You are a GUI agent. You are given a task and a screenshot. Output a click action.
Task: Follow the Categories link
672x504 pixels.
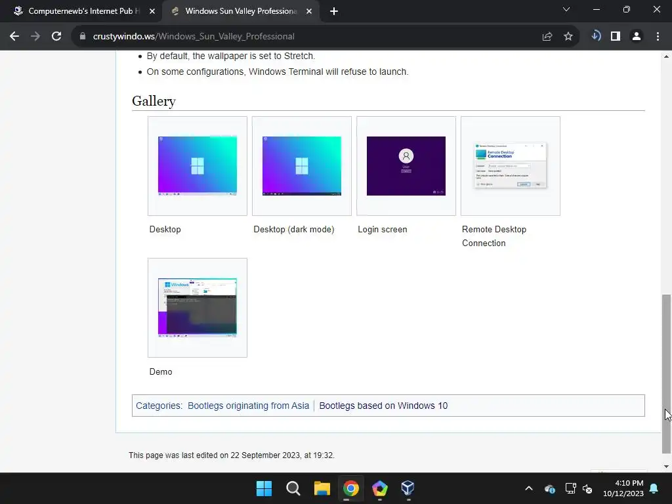click(158, 406)
